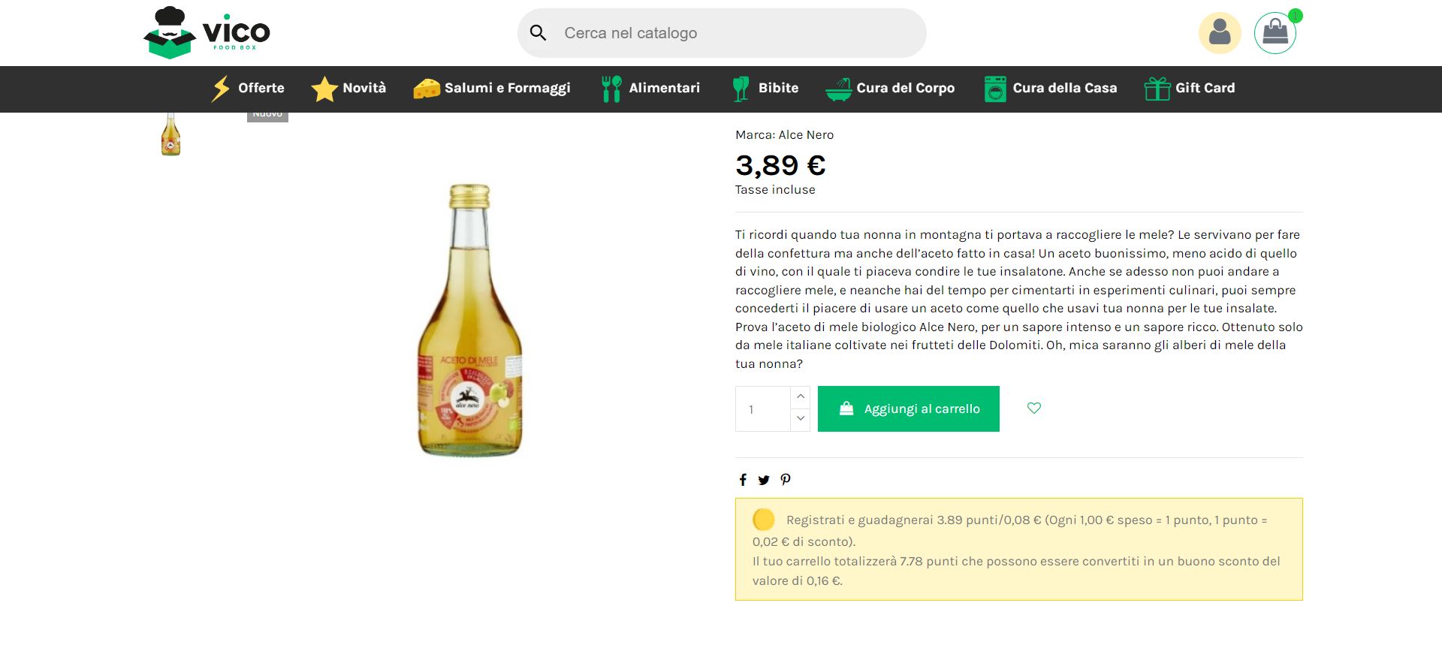Click the search magnifier icon

538,33
